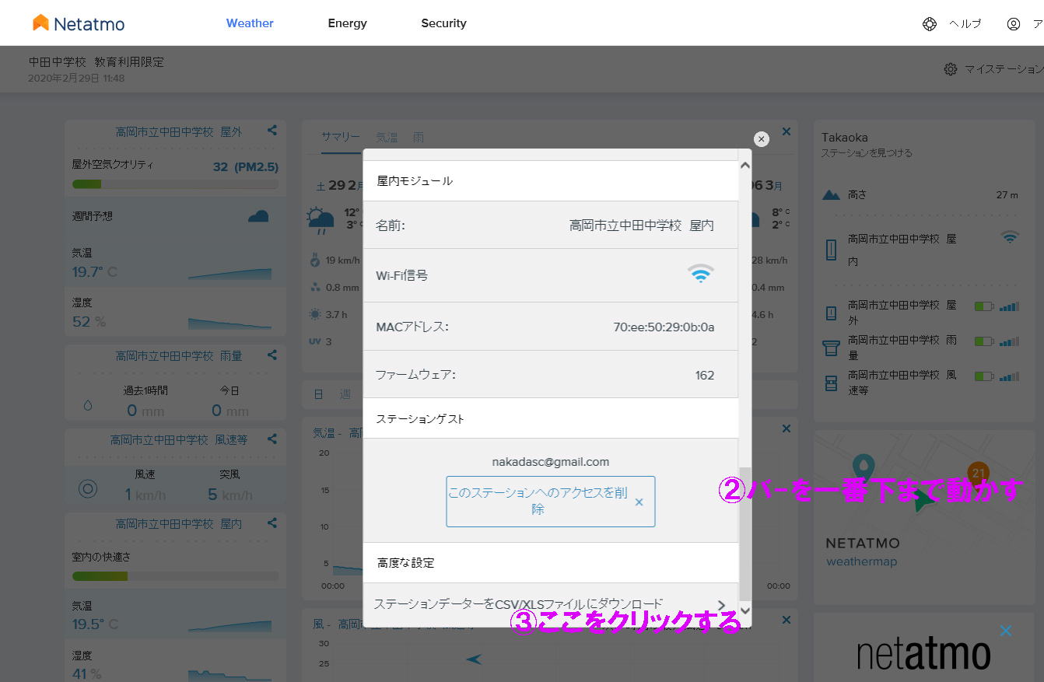Click the rainy weather icon for 29 2月
The image size is (1044, 682).
tap(320, 220)
